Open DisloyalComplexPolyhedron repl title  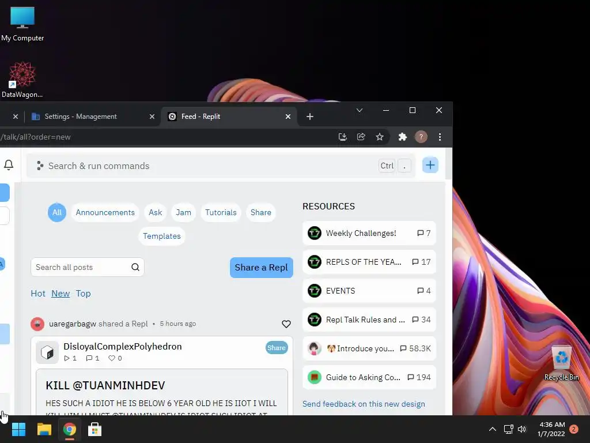(122, 347)
